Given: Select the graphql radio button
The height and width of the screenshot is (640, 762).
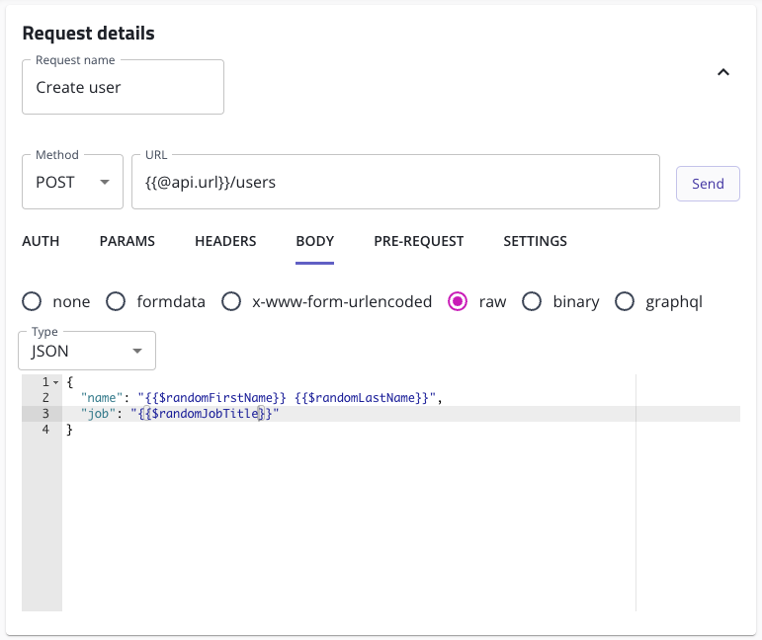Looking at the screenshot, I should tap(625, 301).
